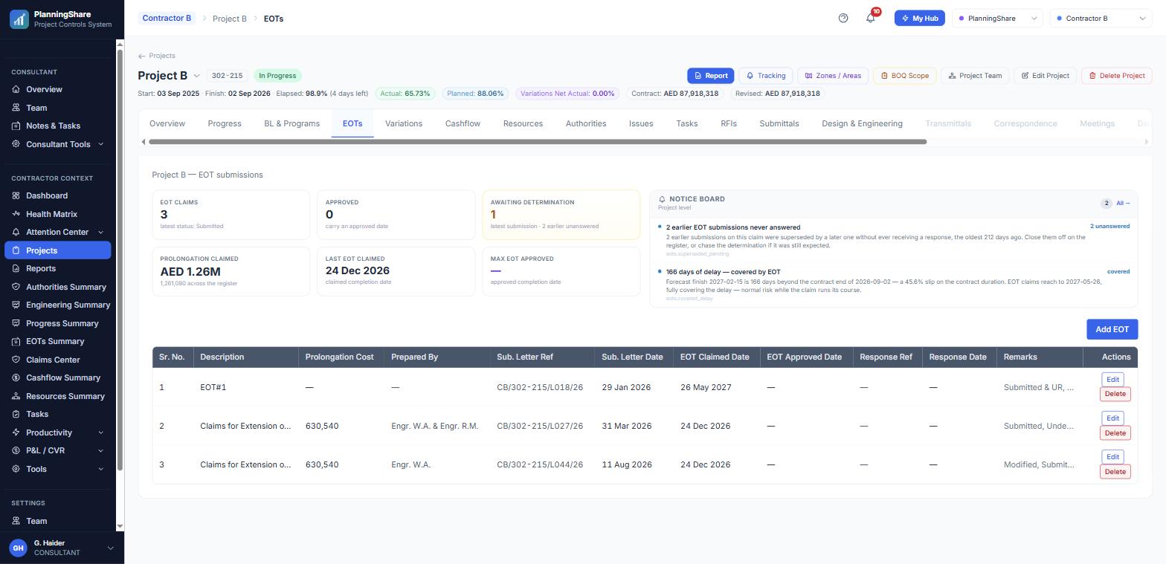Open the Design & Engineering tab
This screenshot has height=564, width=1166.
862,123
